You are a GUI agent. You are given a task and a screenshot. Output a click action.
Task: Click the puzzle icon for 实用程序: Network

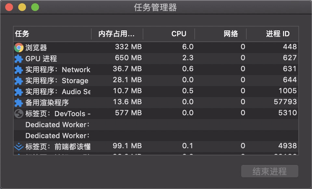coord(19,70)
